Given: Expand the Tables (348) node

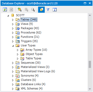Looking at the screenshot, I should coord(13,20).
